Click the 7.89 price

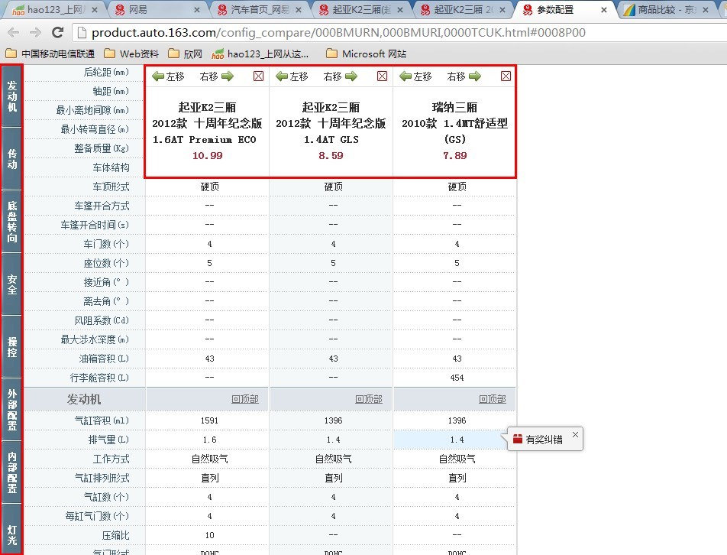[x=455, y=155]
